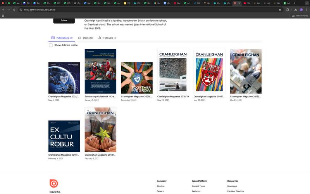Open Content Types footer link
310x194 pixels.
tap(198, 186)
